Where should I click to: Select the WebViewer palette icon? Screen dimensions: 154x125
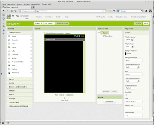9,73
